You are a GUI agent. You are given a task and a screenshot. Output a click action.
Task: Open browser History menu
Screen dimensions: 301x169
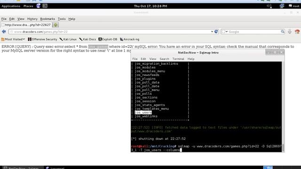(32, 19)
